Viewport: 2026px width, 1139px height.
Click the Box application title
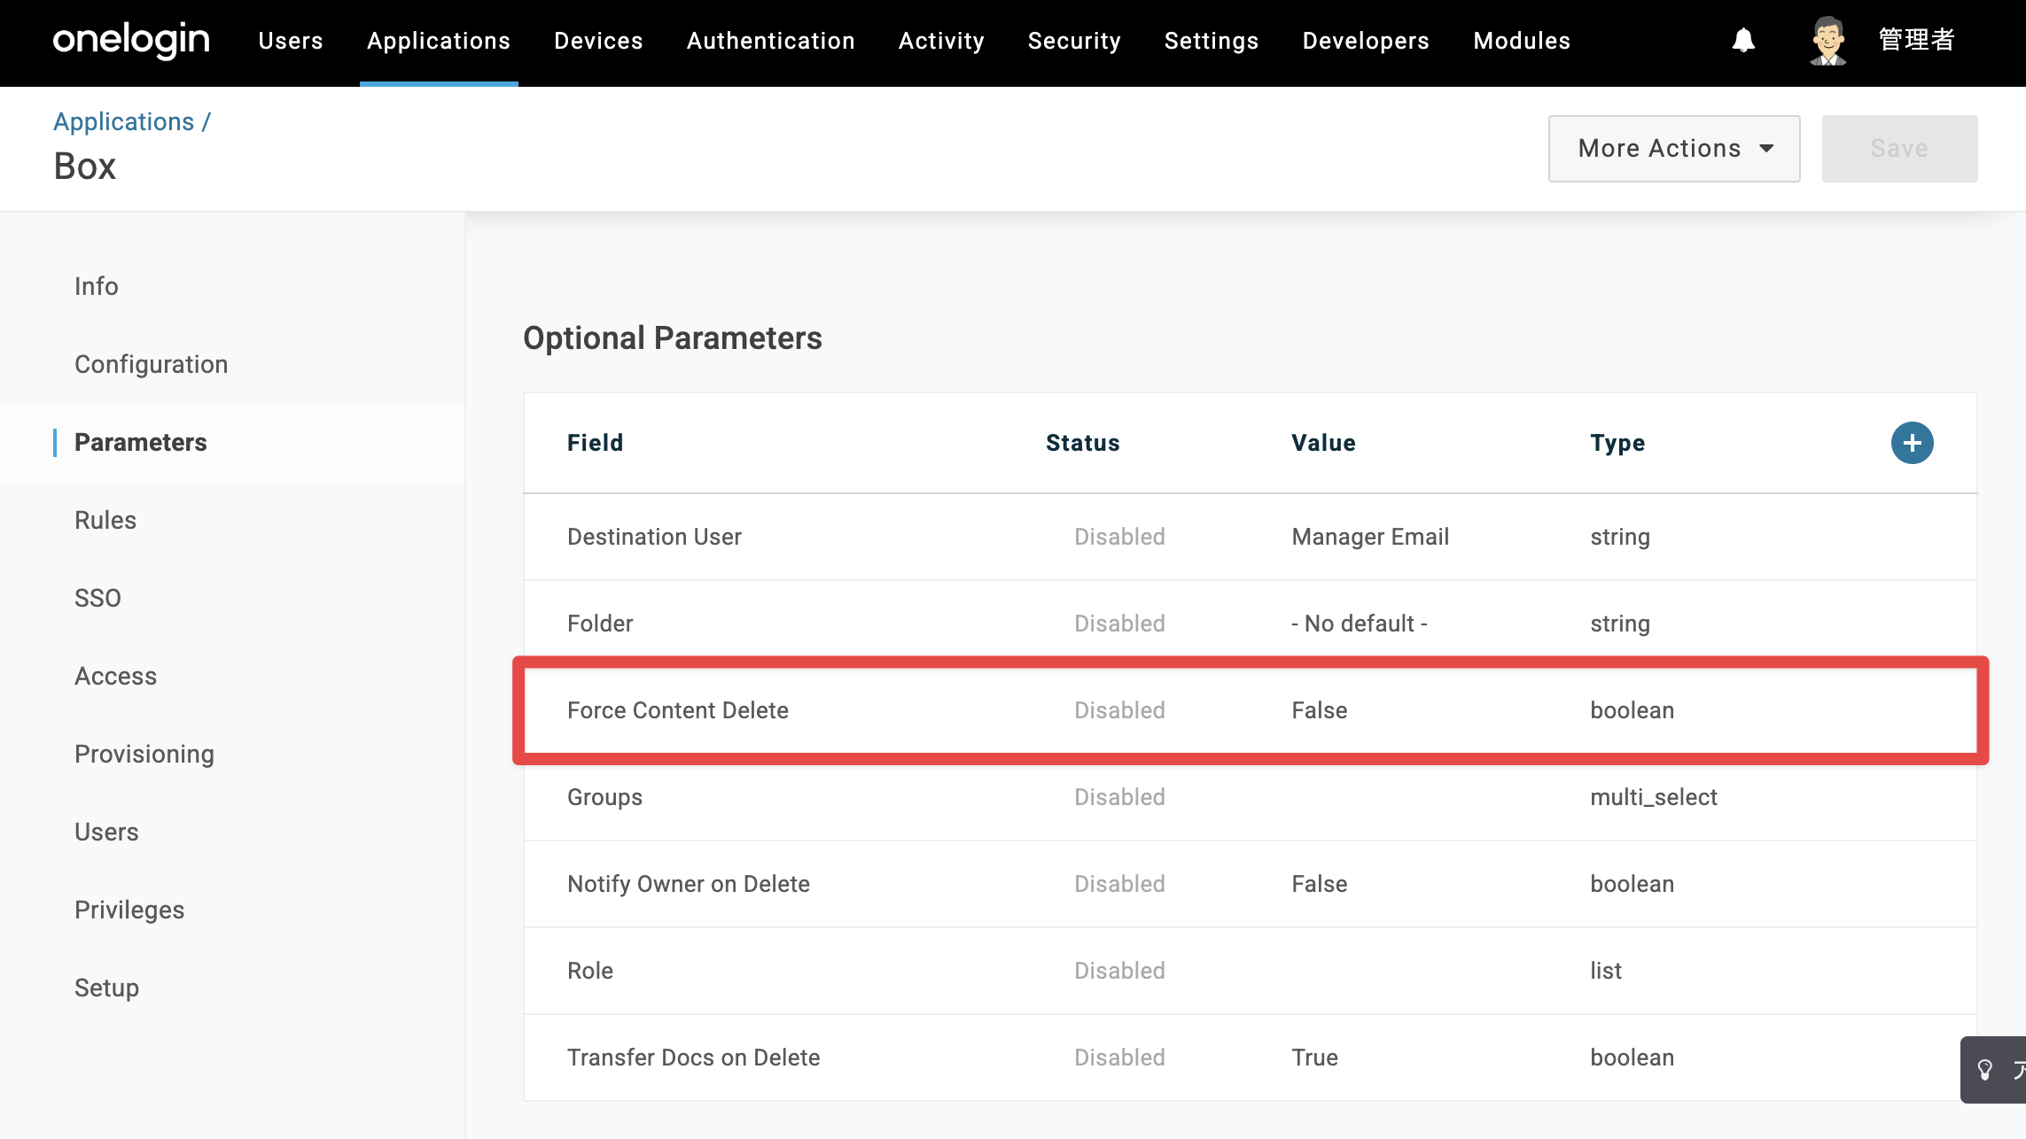click(85, 167)
